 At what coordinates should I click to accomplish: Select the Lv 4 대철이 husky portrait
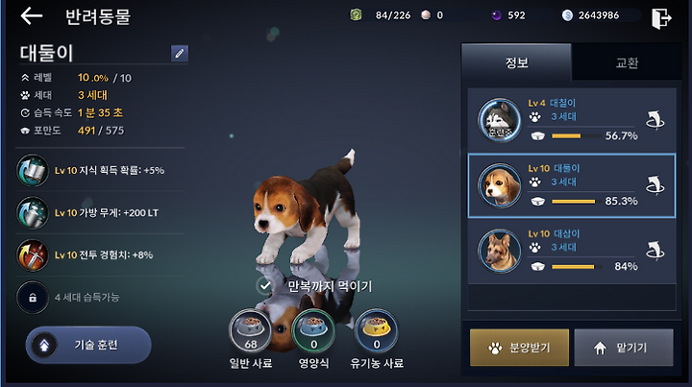pos(500,120)
